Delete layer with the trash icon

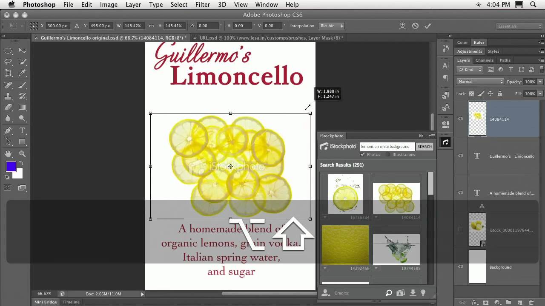[x=531, y=303]
